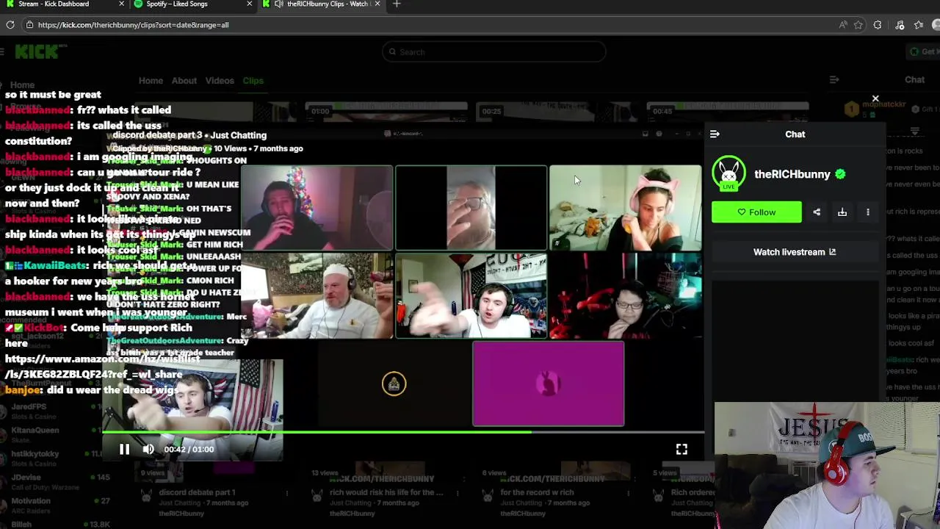Reload the current page
This screenshot has height=529, width=940.
10,25
